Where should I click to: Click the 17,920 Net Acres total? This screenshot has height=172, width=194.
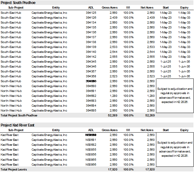149,169
